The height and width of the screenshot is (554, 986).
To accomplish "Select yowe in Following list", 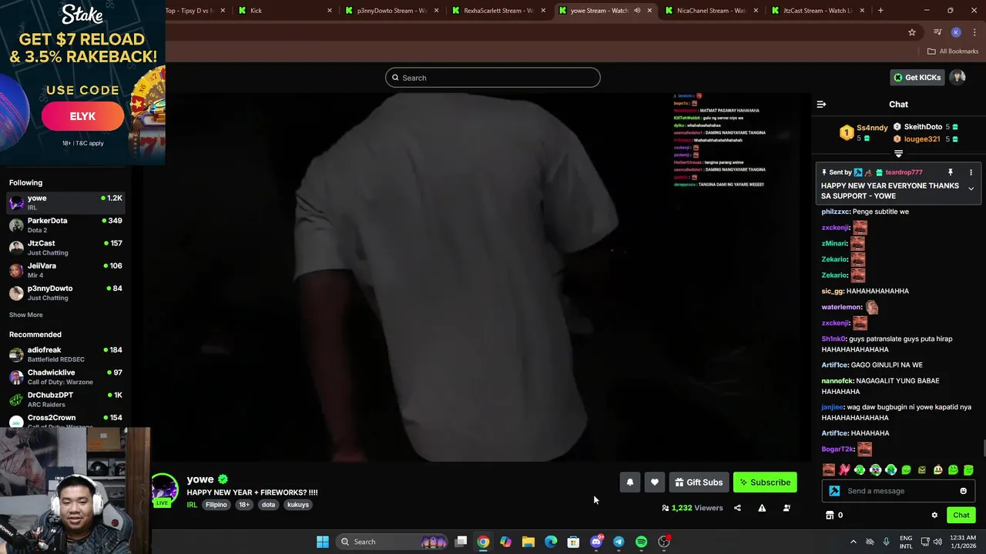I will point(65,202).
